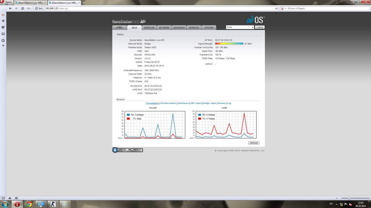The image size is (371, 208).
Task: Open the SERVICES tab
Action: coord(194,28)
